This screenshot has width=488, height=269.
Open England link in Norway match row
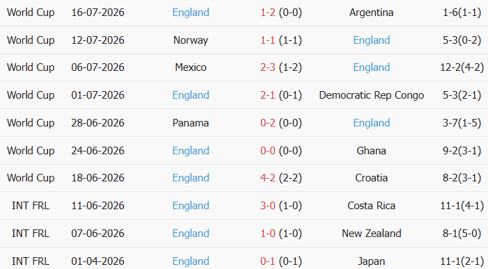click(372, 40)
